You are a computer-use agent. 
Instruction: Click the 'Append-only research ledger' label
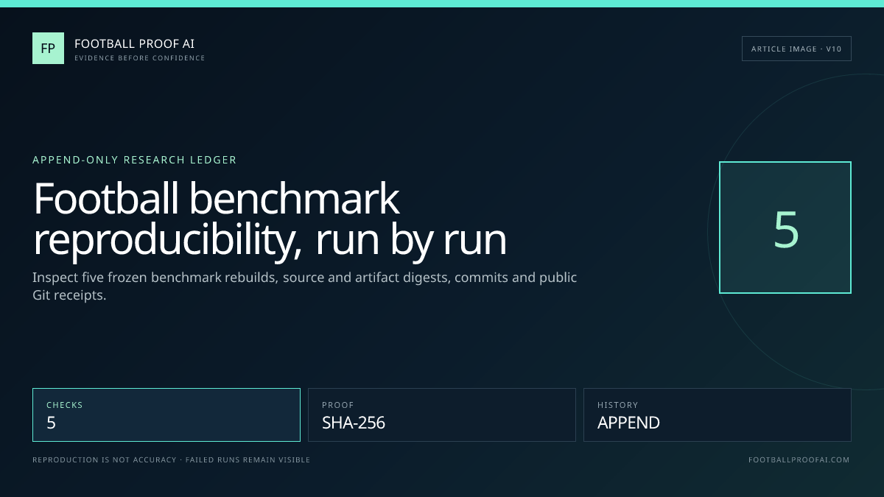pyautogui.click(x=135, y=160)
